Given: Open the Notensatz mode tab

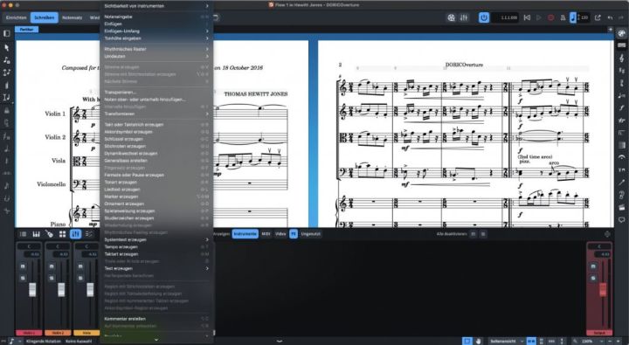Looking at the screenshot, I should (73, 17).
